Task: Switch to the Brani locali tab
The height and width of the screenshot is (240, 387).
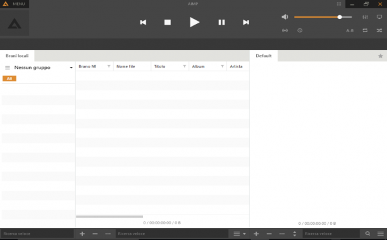Action: pyautogui.click(x=17, y=56)
